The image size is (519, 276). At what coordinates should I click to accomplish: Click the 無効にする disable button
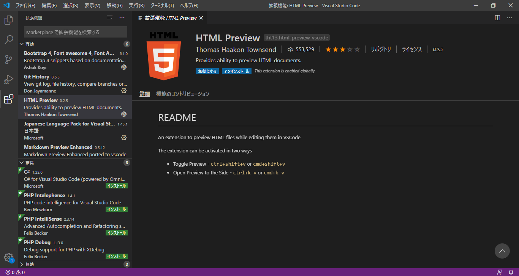click(x=207, y=71)
